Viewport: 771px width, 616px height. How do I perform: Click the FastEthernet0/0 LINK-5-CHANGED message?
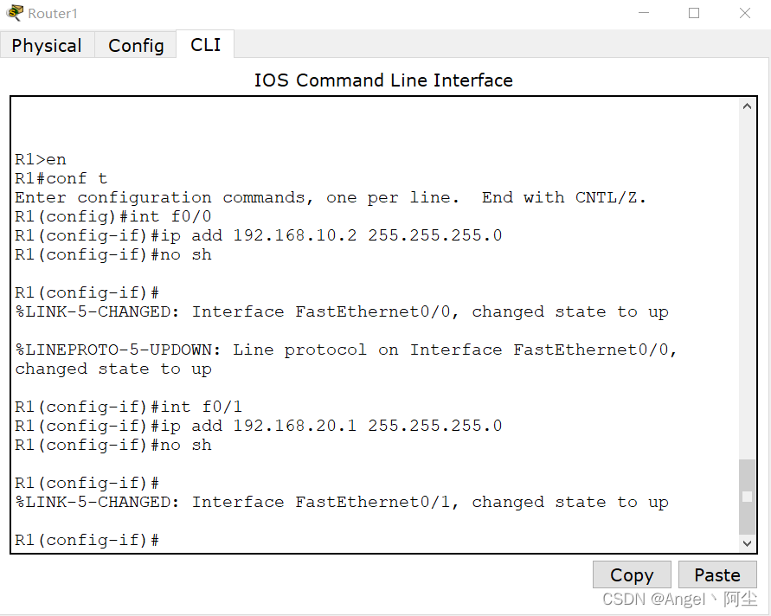pyautogui.click(x=342, y=311)
